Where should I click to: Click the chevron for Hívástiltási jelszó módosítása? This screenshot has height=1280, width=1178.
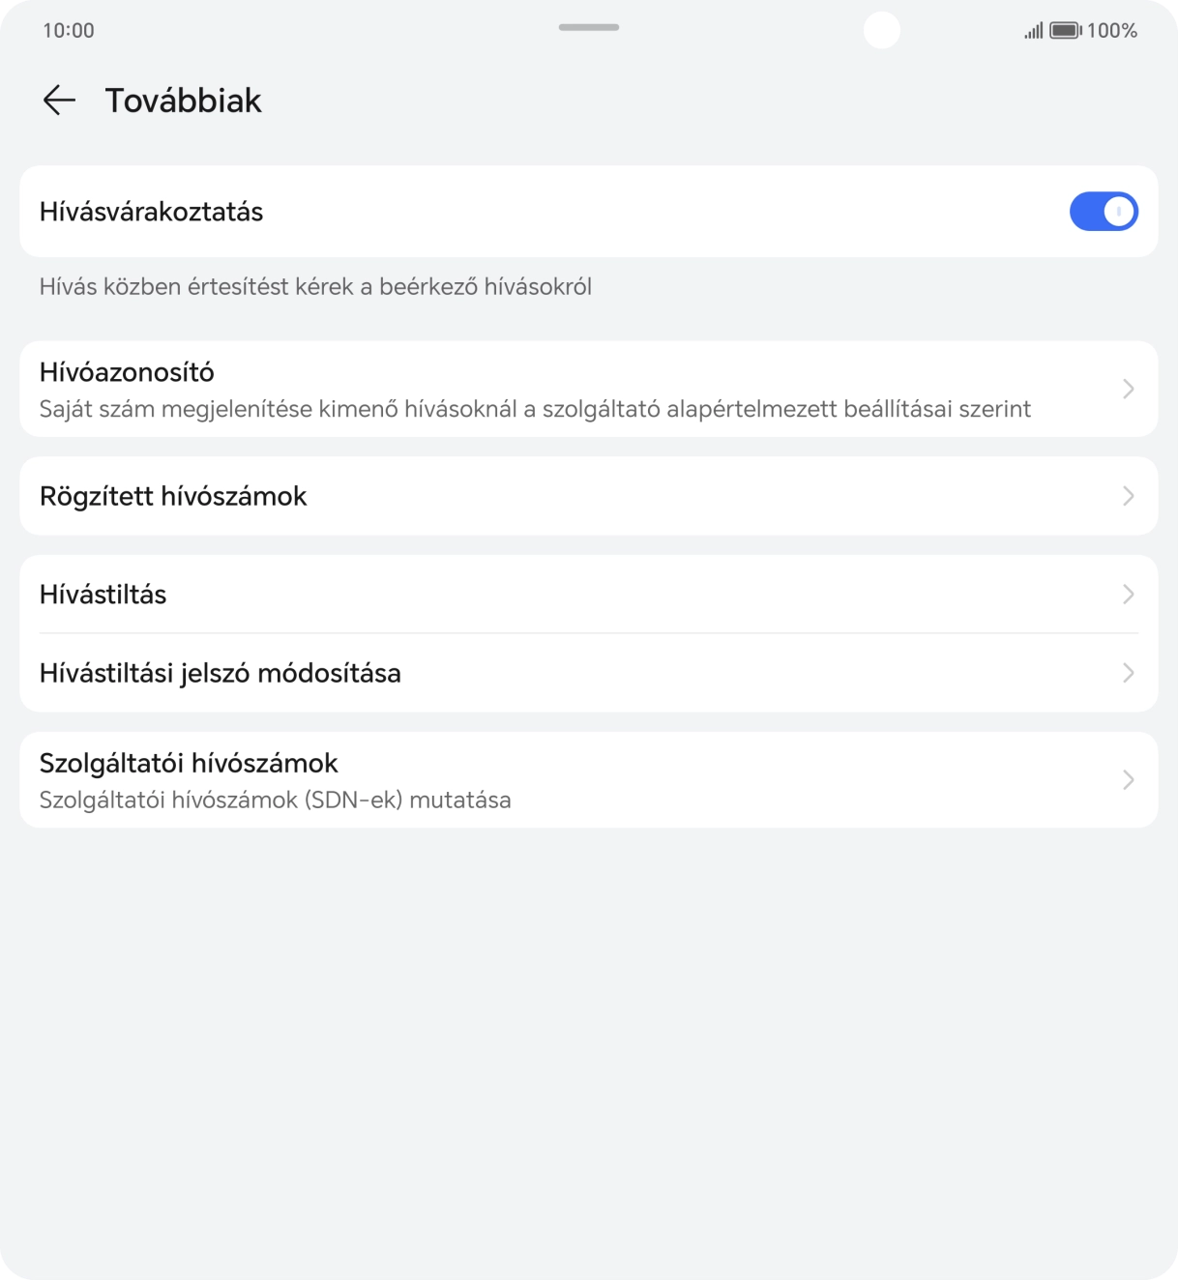tap(1128, 673)
